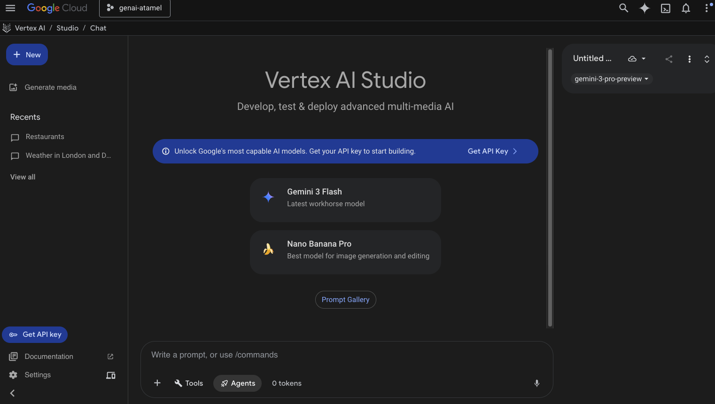This screenshot has height=404, width=715.
Task: Click the microphone icon in prompt box
Action: pos(537,383)
